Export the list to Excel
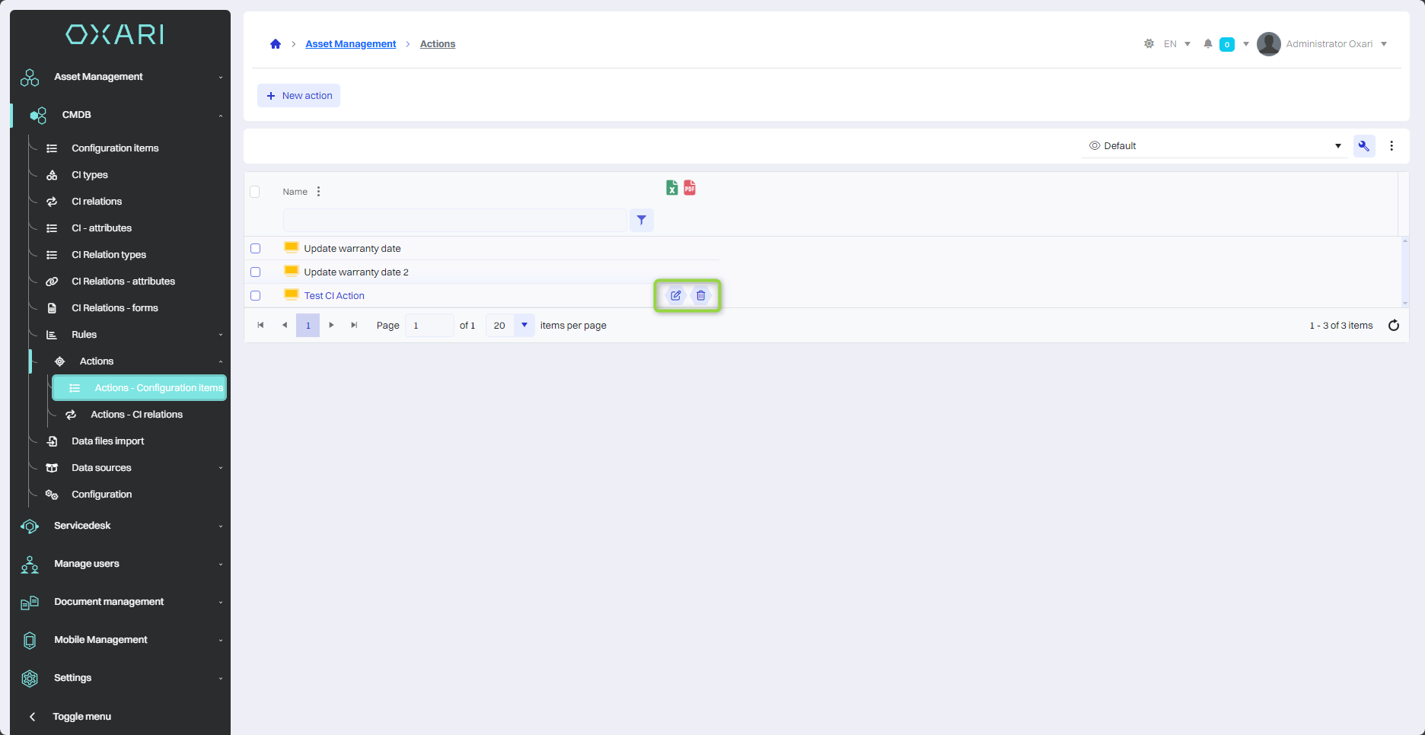1425x735 pixels. (x=671, y=188)
